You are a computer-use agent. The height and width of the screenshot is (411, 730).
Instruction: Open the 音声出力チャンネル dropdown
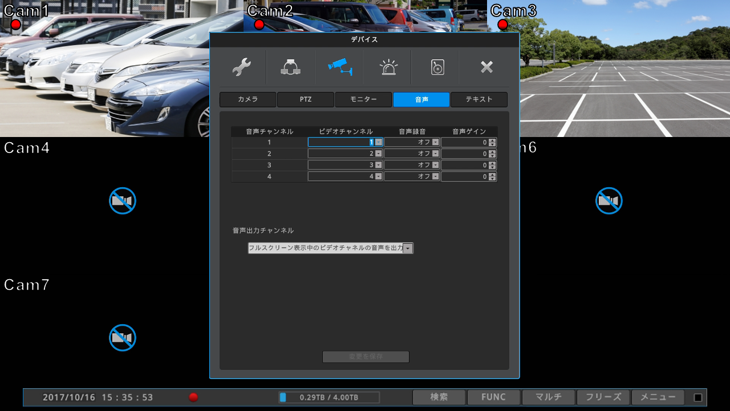coord(407,248)
